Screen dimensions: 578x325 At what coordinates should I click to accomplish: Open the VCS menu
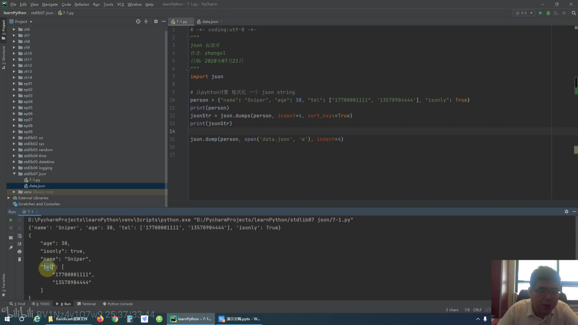120,4
